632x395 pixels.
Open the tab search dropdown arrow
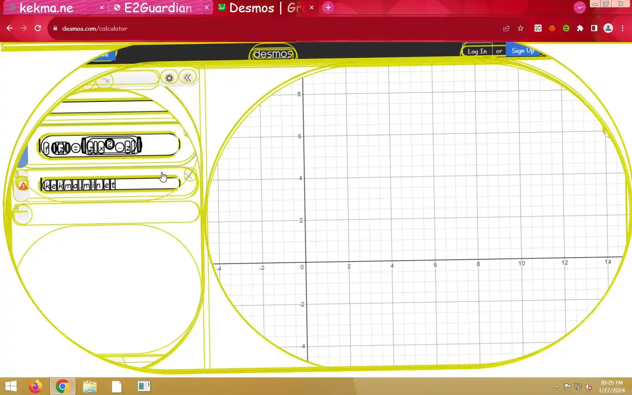pos(579,7)
